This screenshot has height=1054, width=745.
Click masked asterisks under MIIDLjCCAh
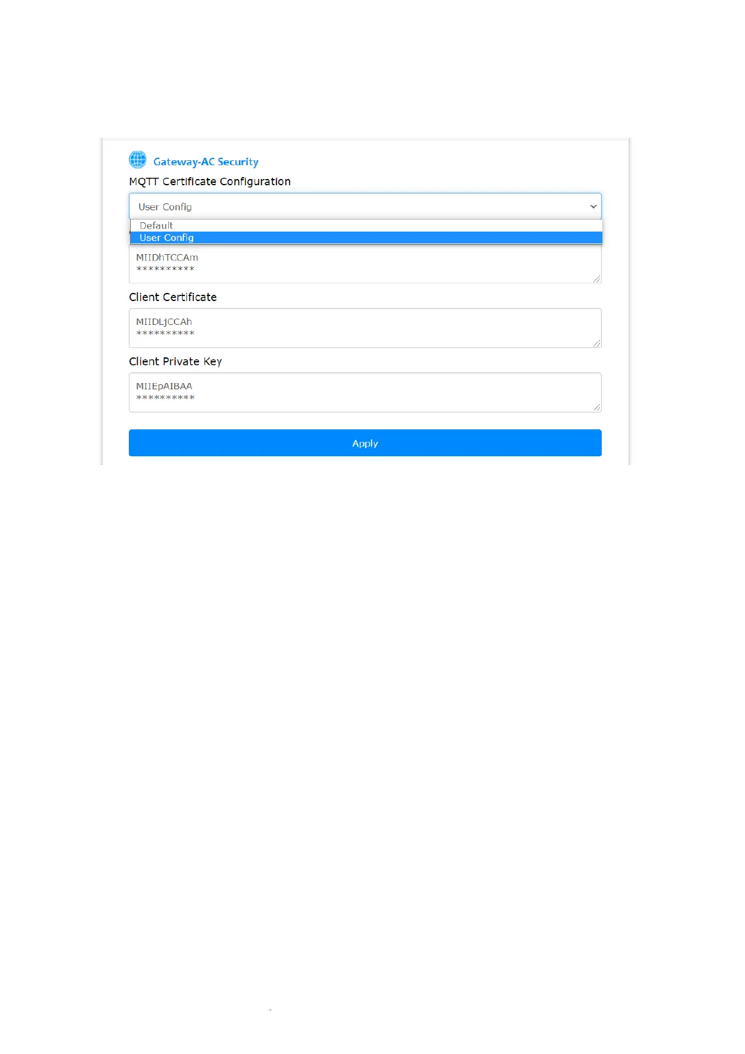click(x=165, y=334)
